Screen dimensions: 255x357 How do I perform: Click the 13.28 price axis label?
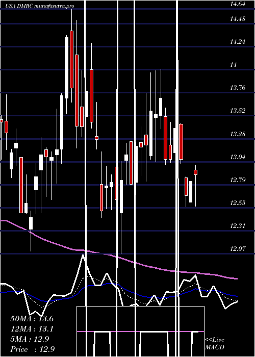tap(238, 134)
